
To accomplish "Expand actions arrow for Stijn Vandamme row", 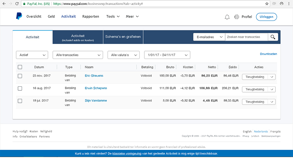I will (272, 102).
